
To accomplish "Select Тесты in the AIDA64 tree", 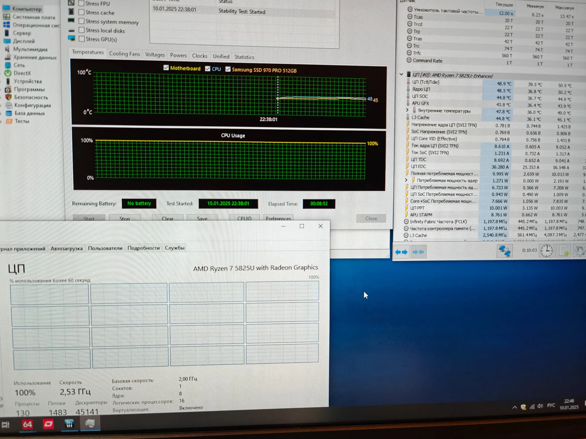I will coord(22,121).
